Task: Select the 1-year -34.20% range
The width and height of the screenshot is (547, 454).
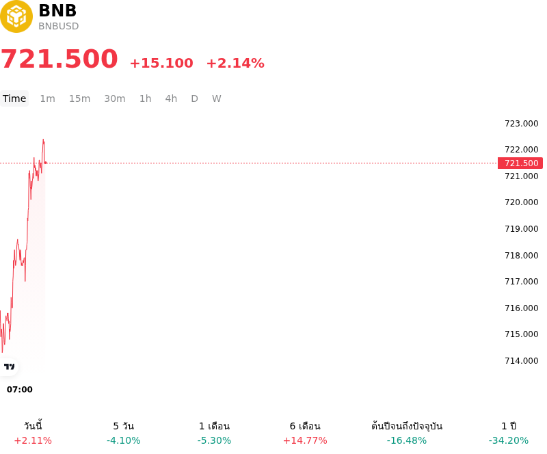Action: (509, 433)
